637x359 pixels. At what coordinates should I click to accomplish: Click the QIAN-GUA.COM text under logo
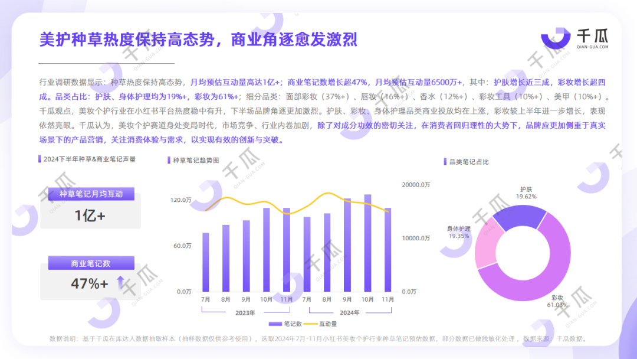point(593,47)
